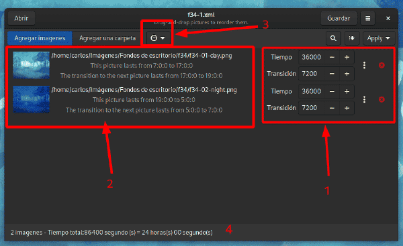Open the Apply dropdown
This screenshot has width=403, height=246.
coord(379,38)
